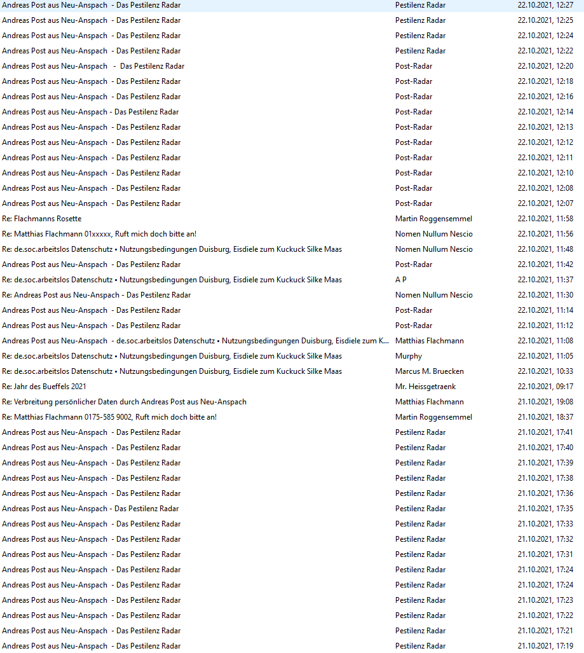Screen dimensions: 584x653
Task: Open 'Re: Andreas Post aus Neu-Anspach' reply
Action: click(x=292, y=295)
